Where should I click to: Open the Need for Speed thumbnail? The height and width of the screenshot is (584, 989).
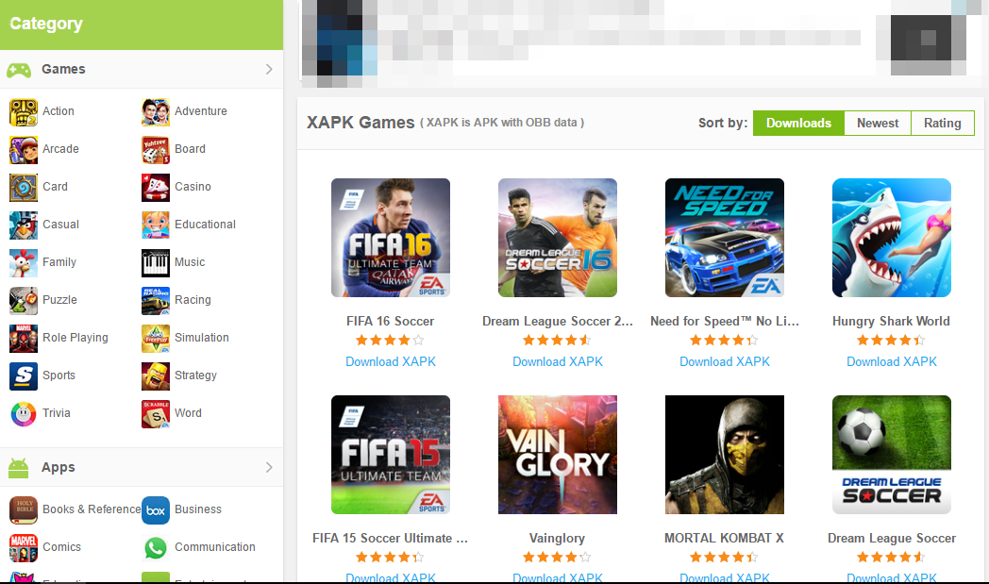pos(725,238)
